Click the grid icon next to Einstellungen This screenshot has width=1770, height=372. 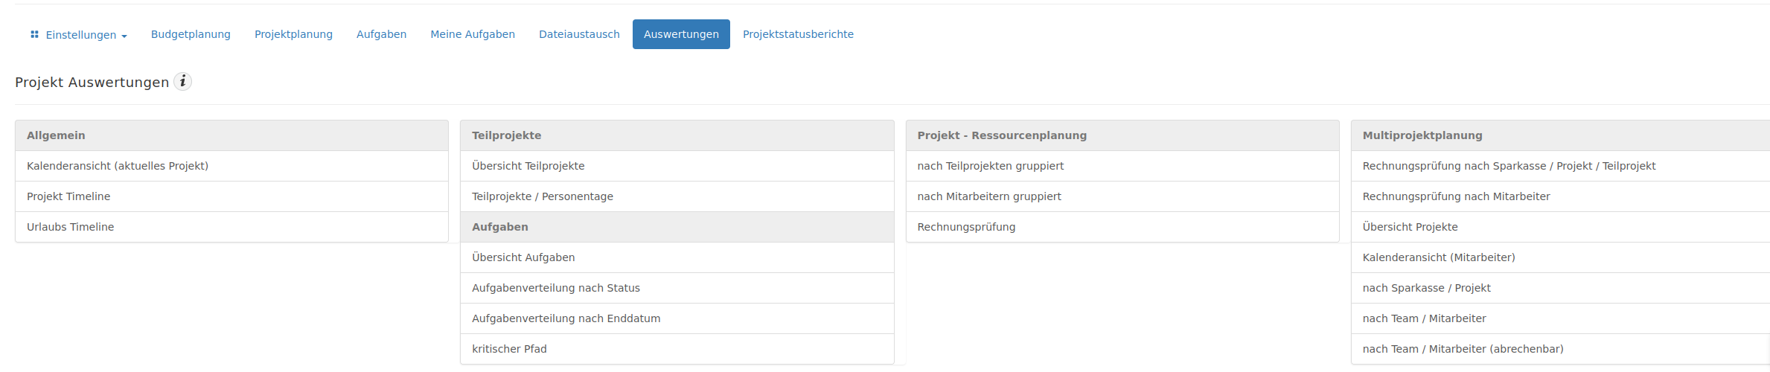pyautogui.click(x=34, y=34)
